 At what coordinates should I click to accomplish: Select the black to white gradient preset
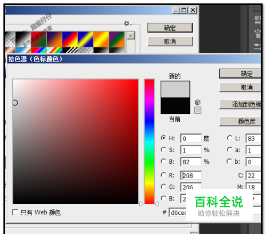tap(23, 39)
